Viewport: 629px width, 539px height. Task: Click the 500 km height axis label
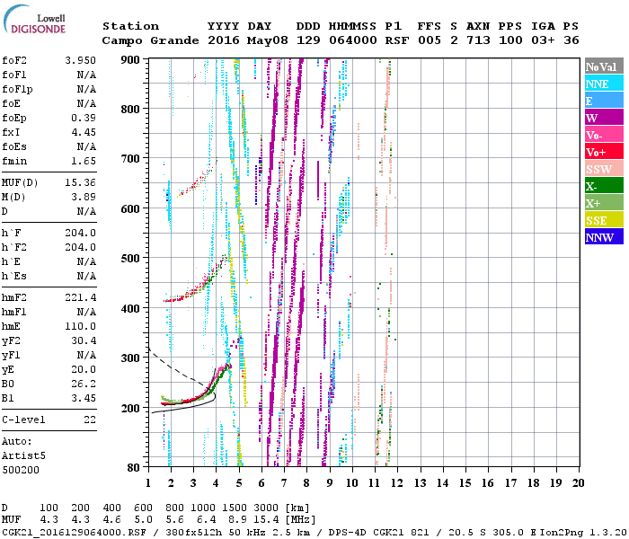(x=130, y=259)
